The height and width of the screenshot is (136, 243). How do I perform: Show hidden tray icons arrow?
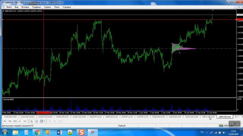pyautogui.click(x=207, y=133)
